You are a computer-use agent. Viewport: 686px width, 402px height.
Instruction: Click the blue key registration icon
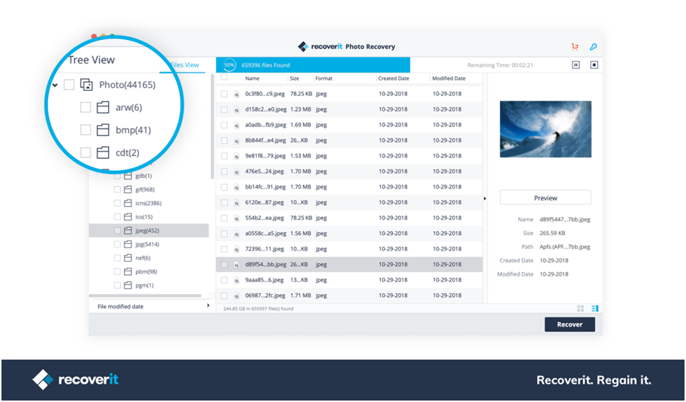(x=593, y=47)
